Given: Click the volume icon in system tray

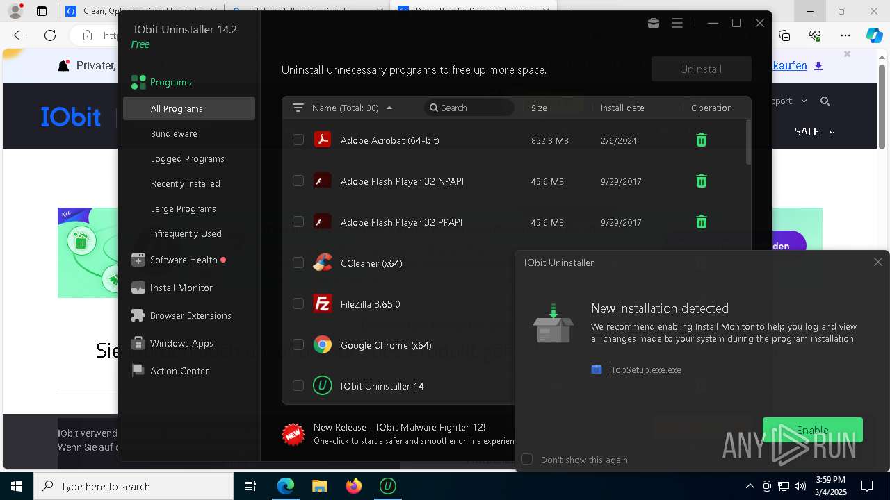Looking at the screenshot, I should click(x=800, y=486).
